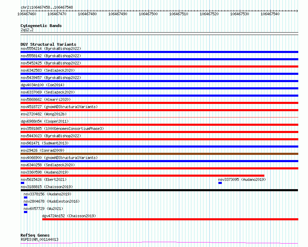
Task: Open RGPD3|NM_001144013 gene label
Action: (x=39, y=239)
